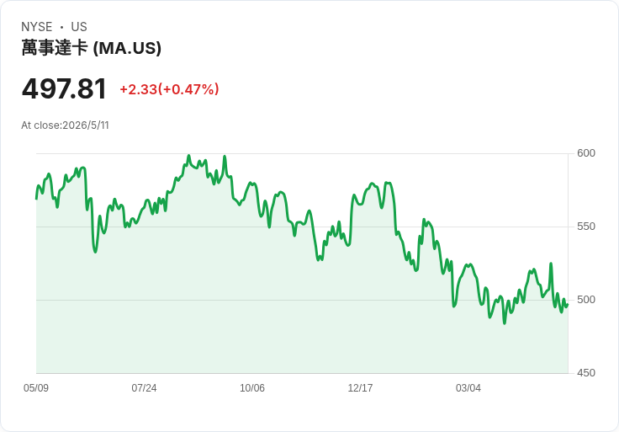Click the 萬事達卡 (MA.US) stock title
The image size is (619, 432).
(x=91, y=48)
